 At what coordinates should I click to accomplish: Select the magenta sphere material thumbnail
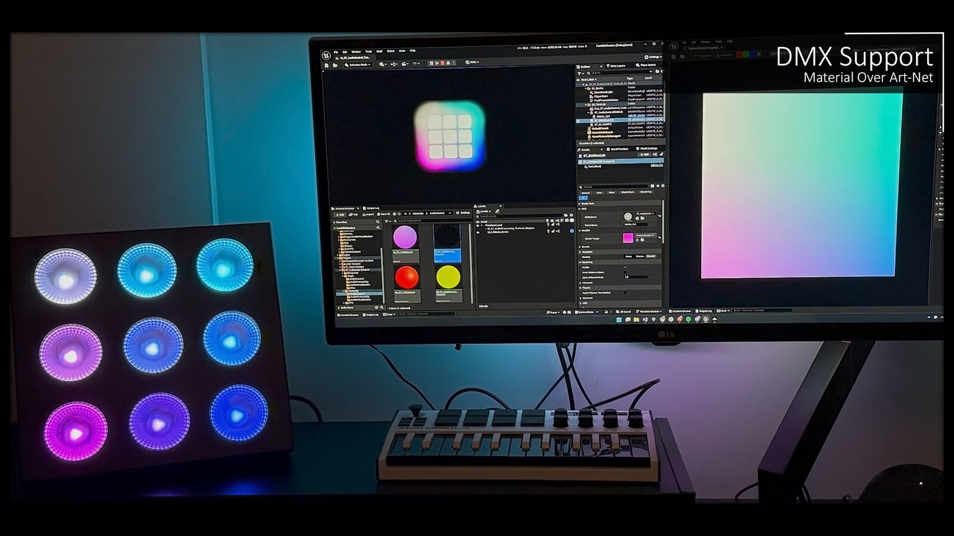click(x=405, y=237)
